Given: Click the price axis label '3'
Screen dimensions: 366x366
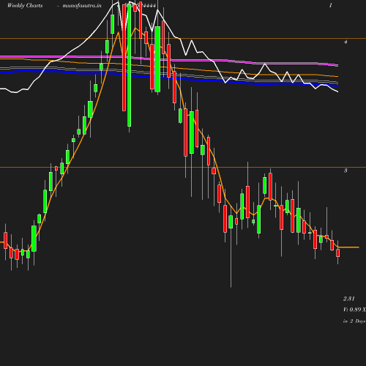Looking at the screenshot, I should 346,171.
